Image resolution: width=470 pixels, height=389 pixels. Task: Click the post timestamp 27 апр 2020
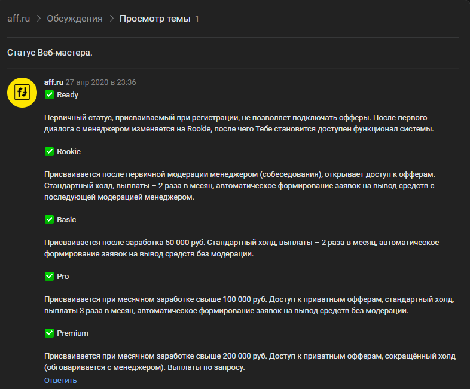[x=100, y=82]
